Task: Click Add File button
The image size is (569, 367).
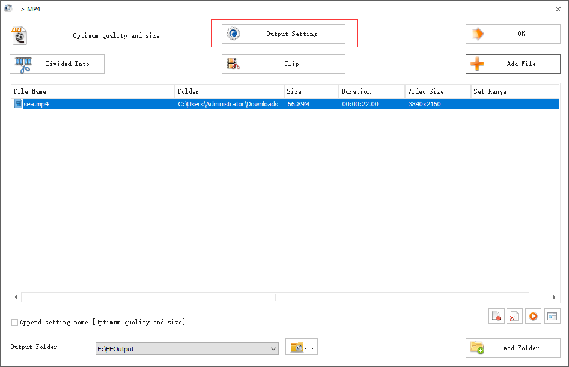Action: tap(513, 64)
